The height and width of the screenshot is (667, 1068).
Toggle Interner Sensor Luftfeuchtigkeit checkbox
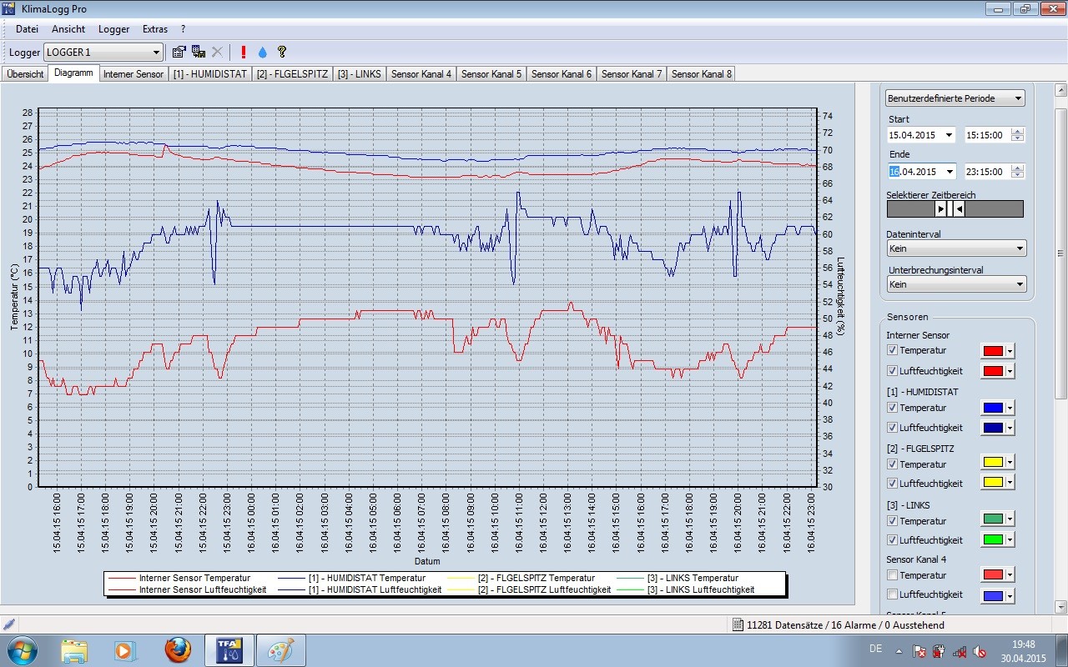point(893,370)
